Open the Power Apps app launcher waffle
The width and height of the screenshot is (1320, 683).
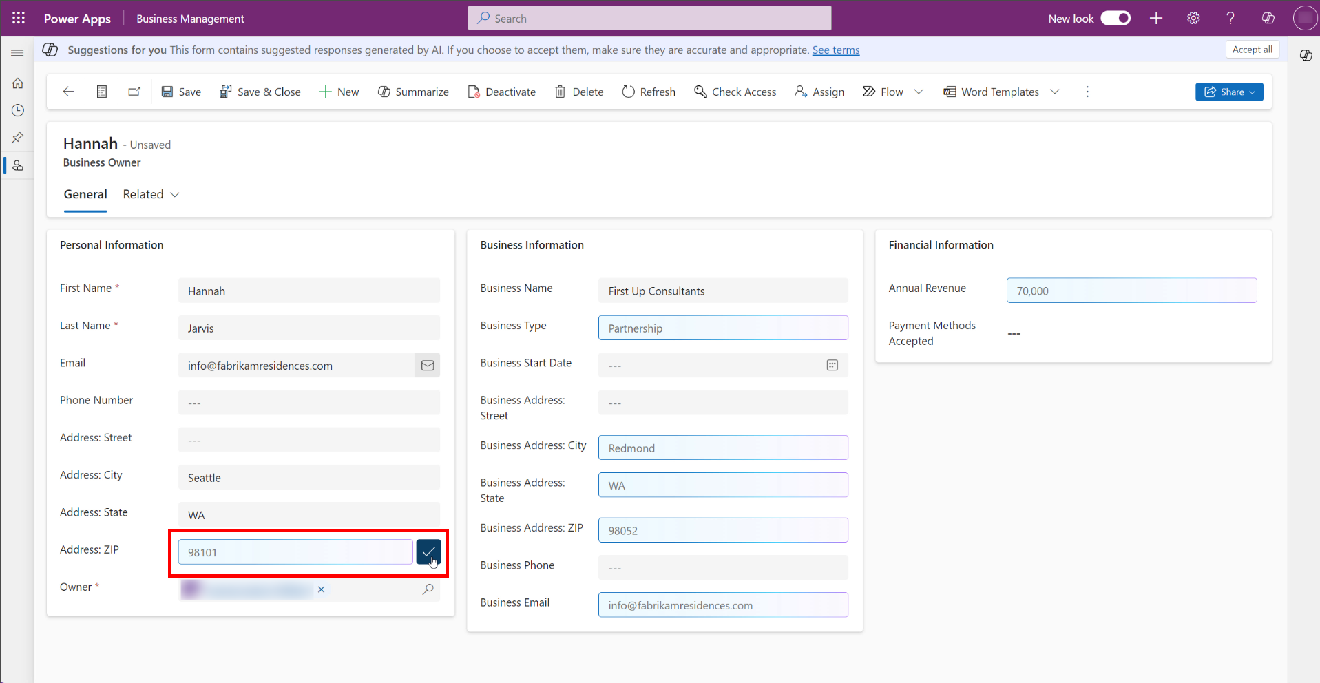coord(19,19)
